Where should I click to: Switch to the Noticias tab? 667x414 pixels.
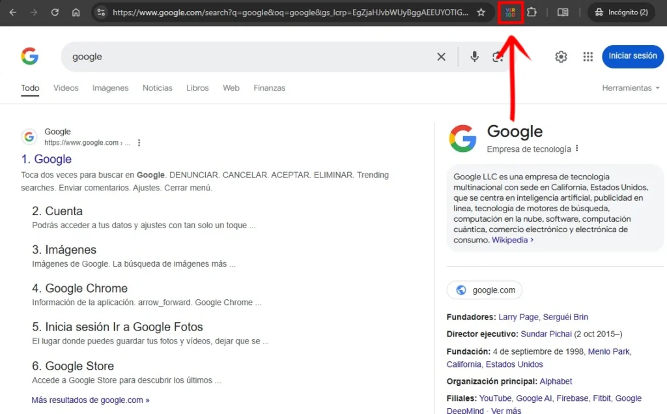pyautogui.click(x=158, y=88)
